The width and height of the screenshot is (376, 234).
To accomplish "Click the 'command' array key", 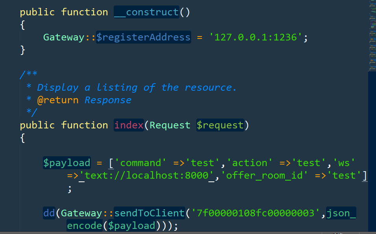I will (140, 163).
